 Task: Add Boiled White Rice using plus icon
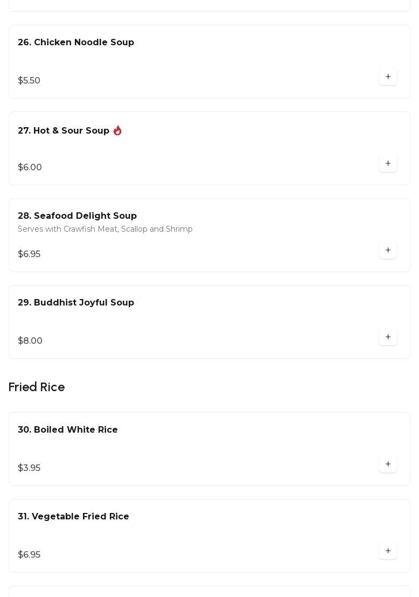tap(388, 464)
